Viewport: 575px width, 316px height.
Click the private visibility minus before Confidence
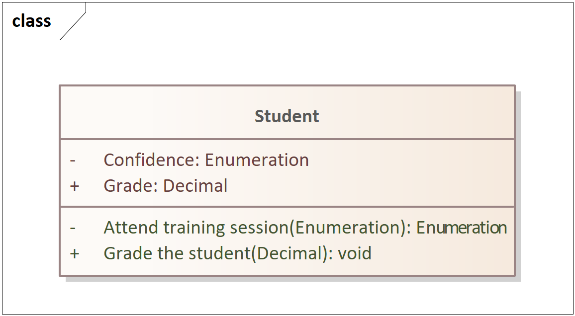[73, 160]
